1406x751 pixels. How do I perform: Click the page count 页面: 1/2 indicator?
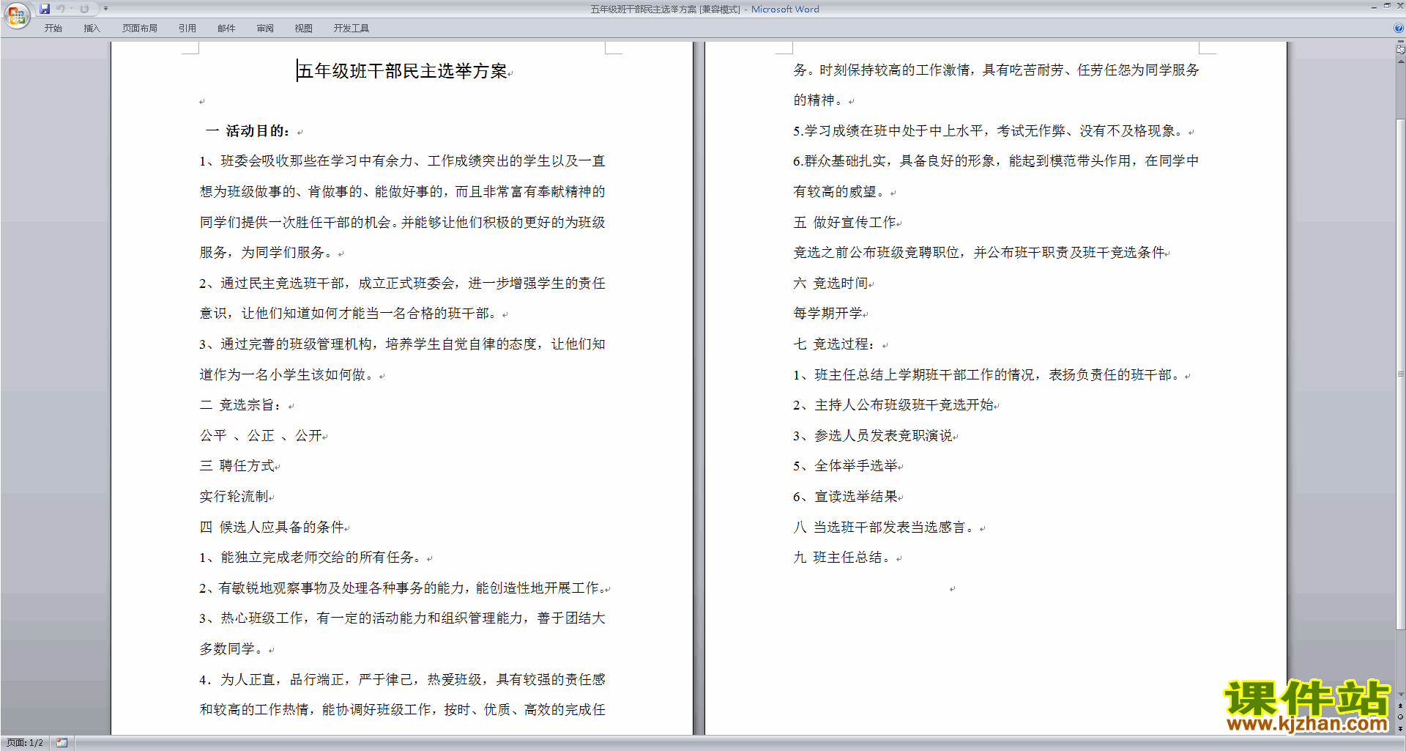click(24, 743)
